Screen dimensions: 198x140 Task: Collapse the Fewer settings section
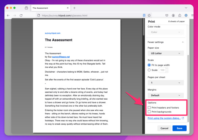[166, 42]
